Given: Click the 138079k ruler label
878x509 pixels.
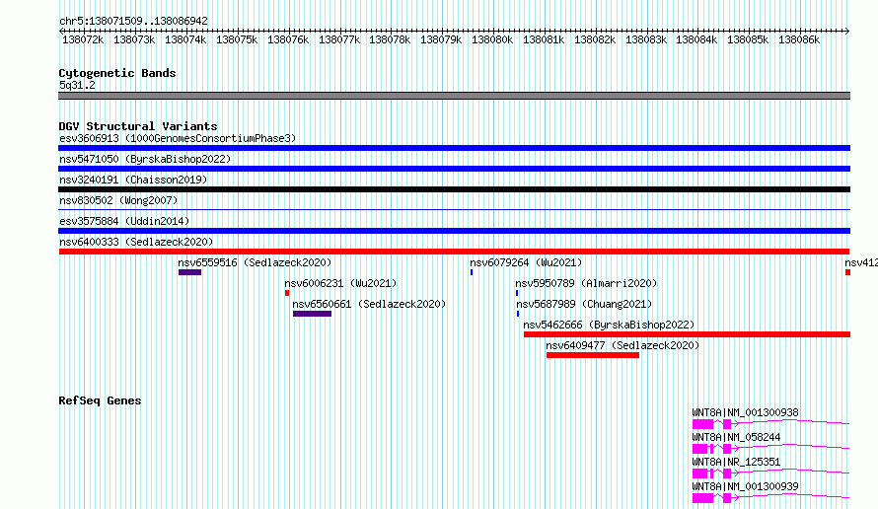Looking at the screenshot, I should click(x=441, y=39).
